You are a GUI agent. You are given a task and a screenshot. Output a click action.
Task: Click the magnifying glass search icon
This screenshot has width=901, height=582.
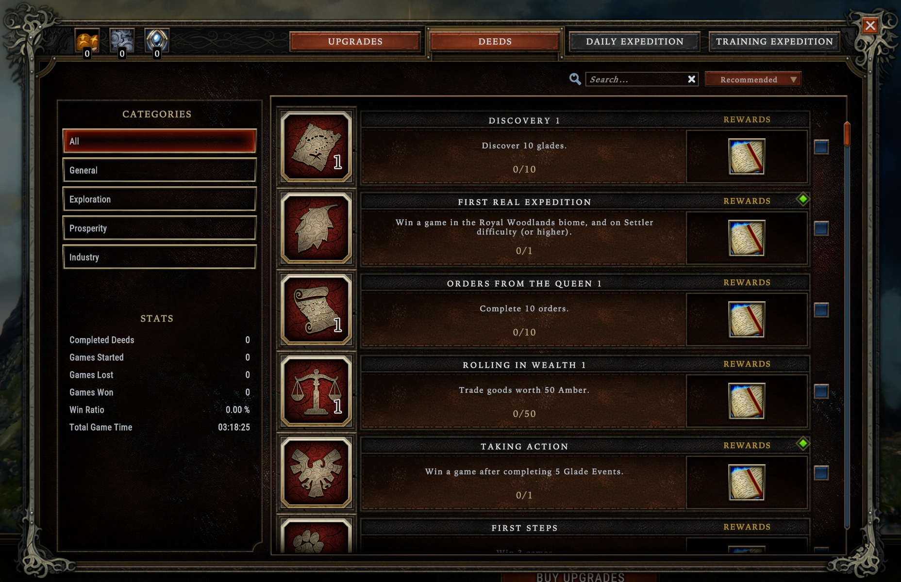tap(575, 79)
